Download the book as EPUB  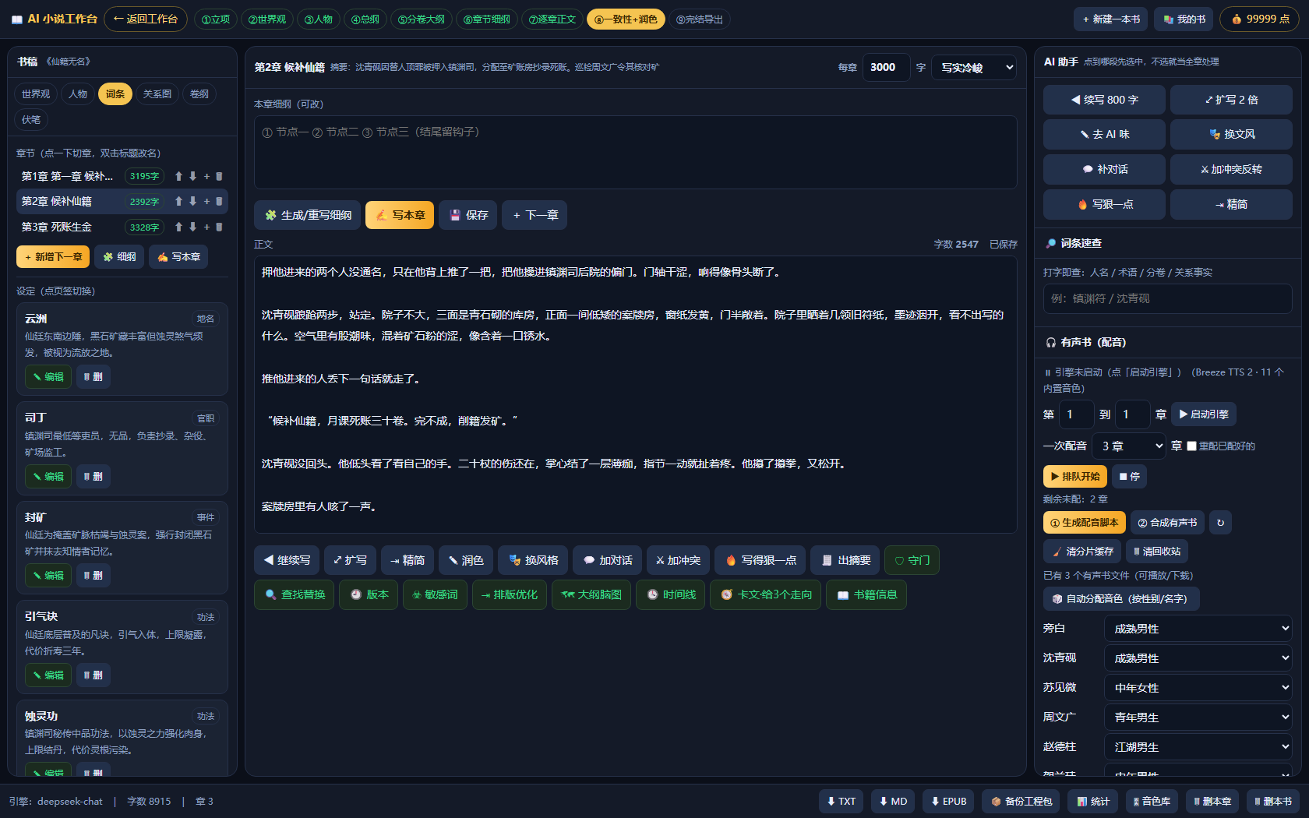[x=948, y=801]
